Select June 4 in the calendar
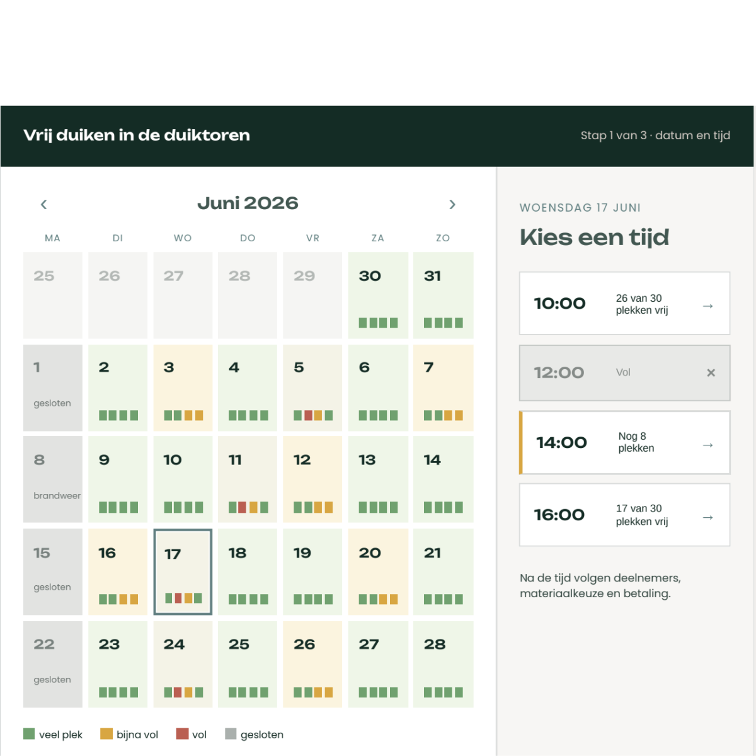 (x=248, y=387)
